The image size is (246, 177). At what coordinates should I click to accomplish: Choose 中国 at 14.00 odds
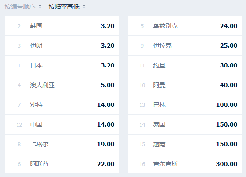[62, 124]
